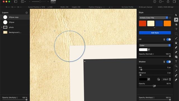179x101 pixels.
Task: Click the shadow Distance slider
Action: pos(155,75)
